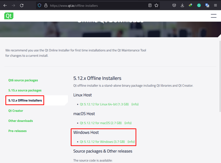Viewport: 221px width, 163px height.
Task: Open info link for Windows installer
Action: [131, 142]
